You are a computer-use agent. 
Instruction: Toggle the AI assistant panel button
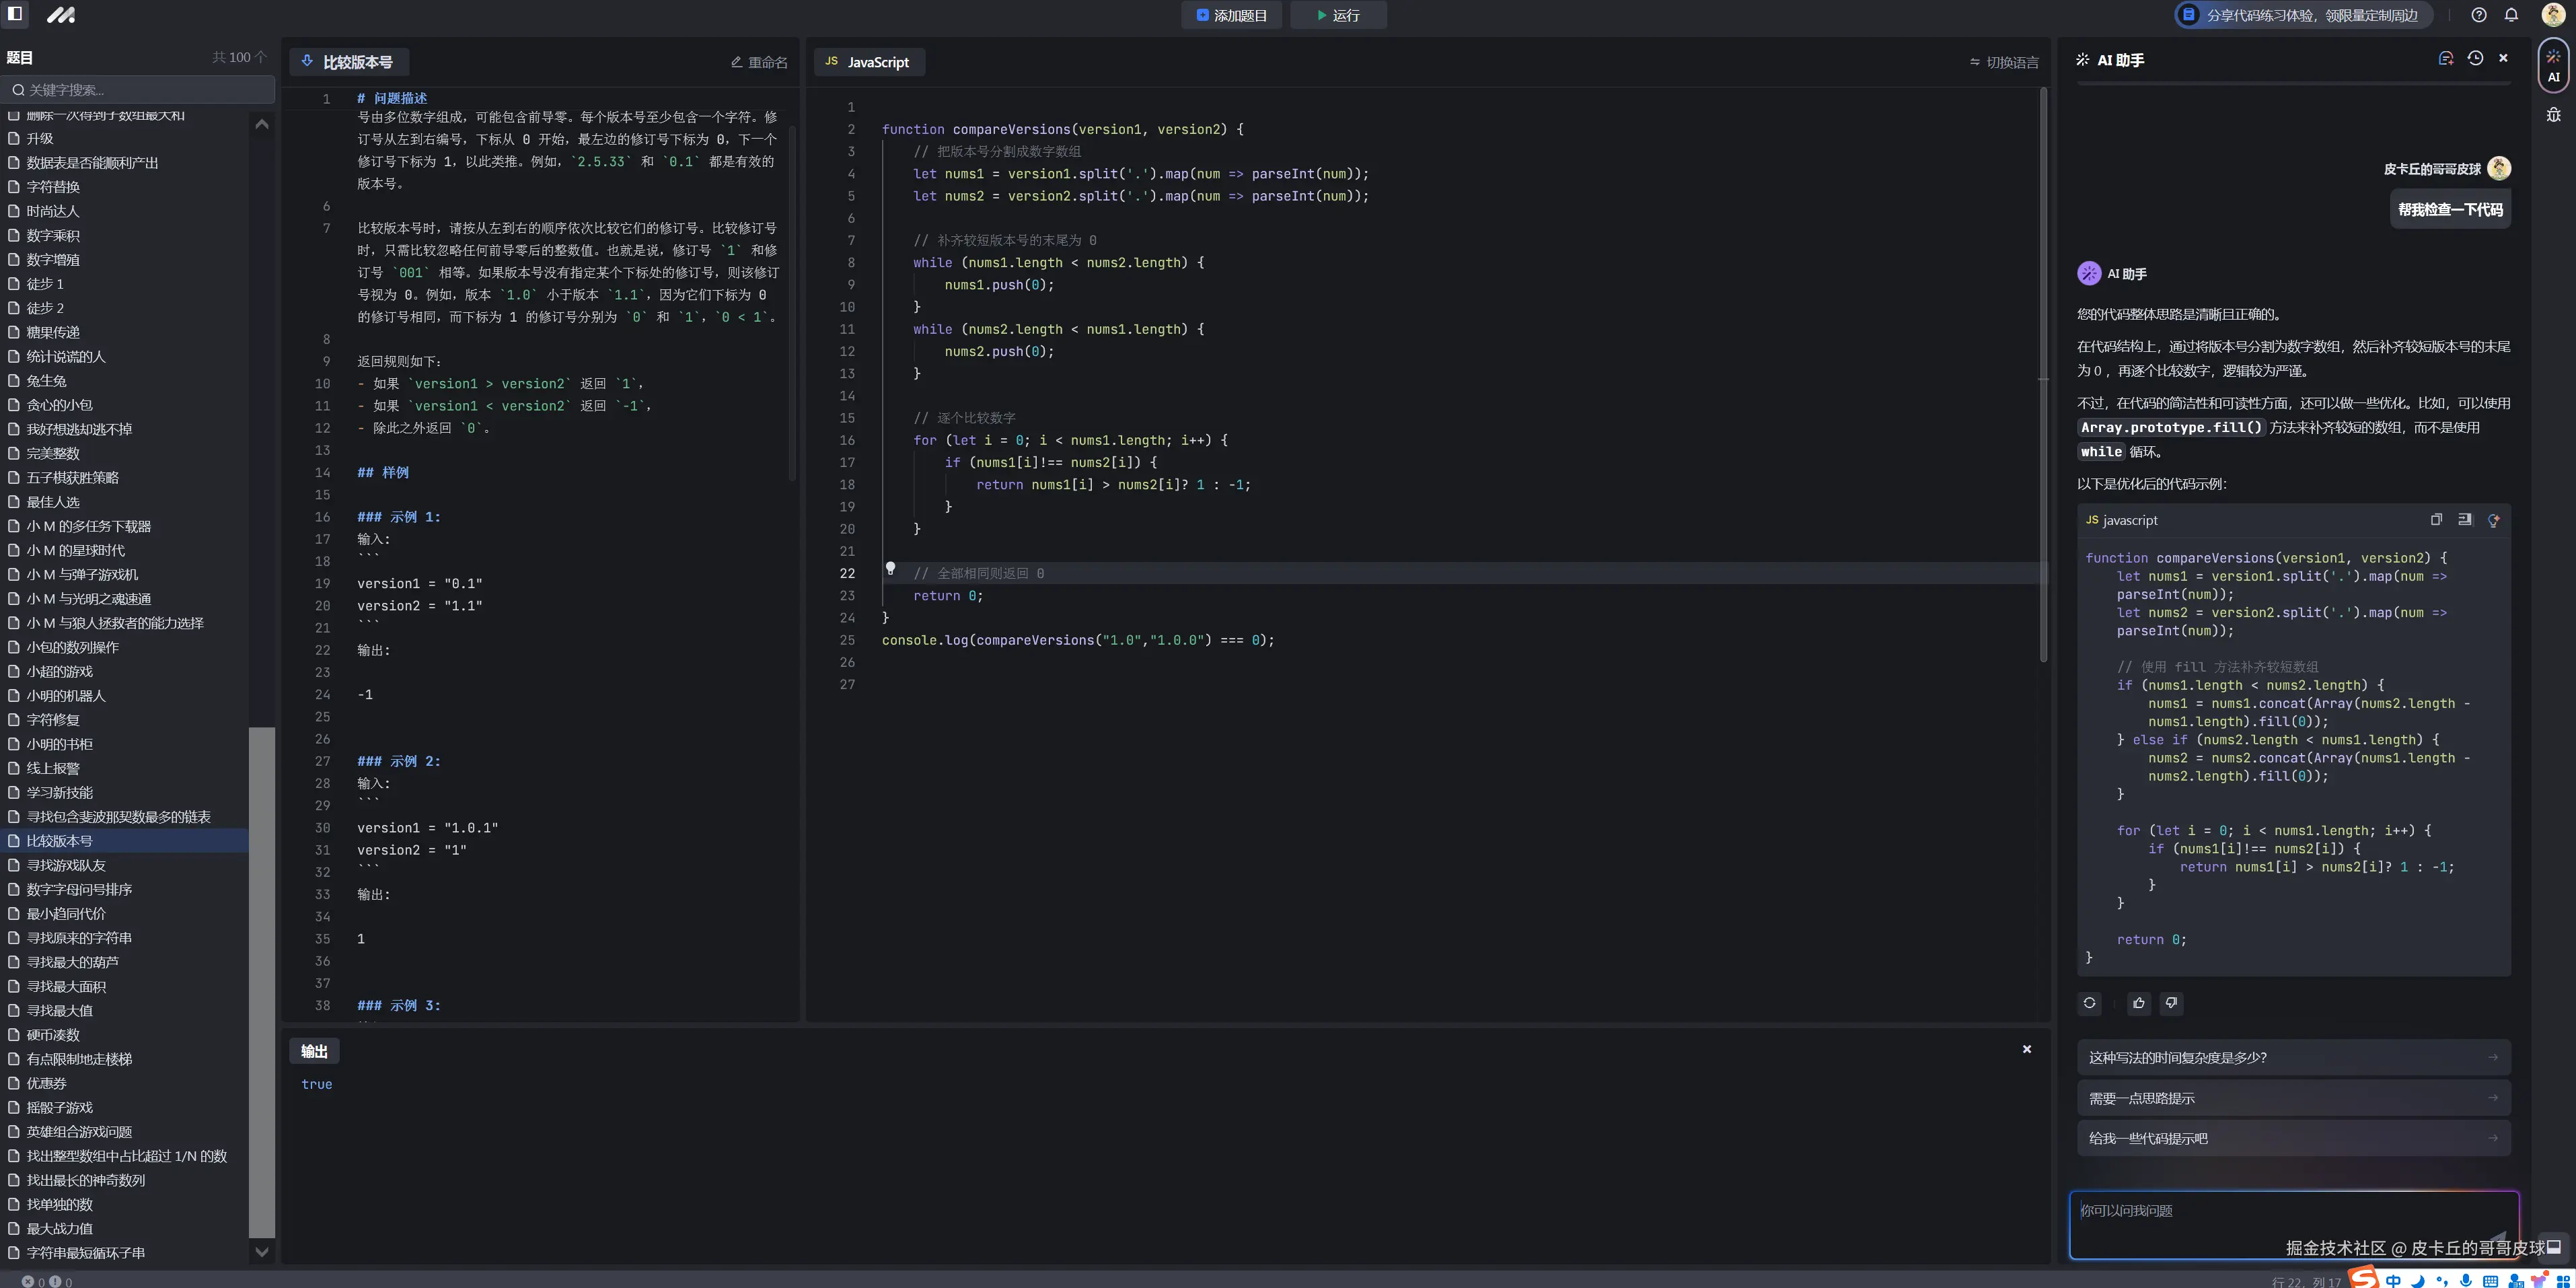coord(2553,66)
